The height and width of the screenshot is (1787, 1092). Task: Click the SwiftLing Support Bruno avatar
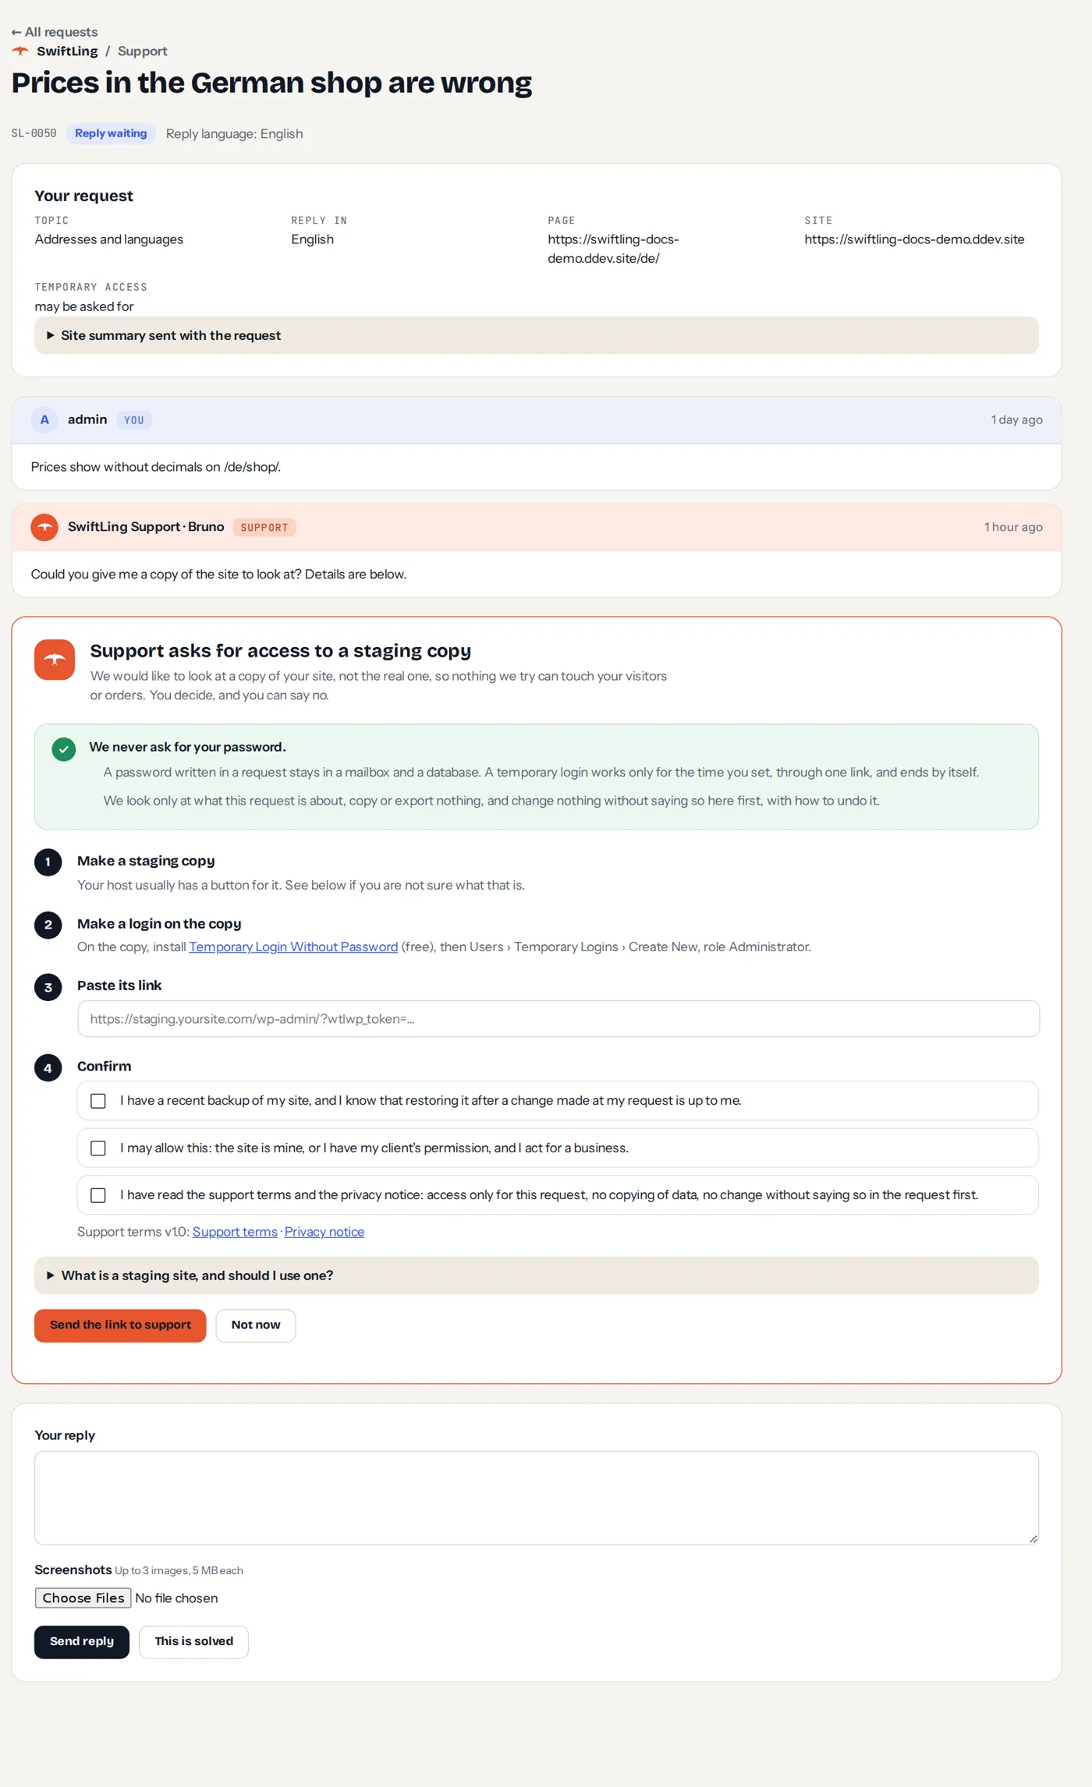(44, 527)
